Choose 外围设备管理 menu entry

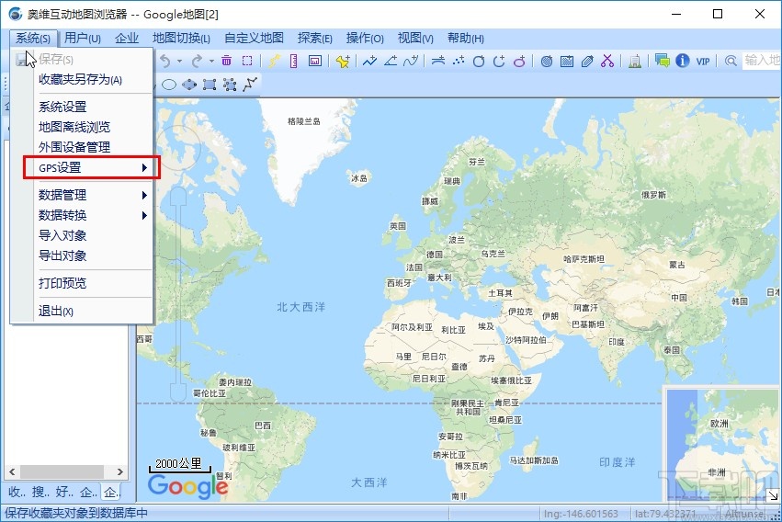tap(81, 147)
